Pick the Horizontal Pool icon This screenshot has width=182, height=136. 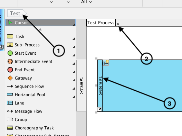(x=10, y=94)
